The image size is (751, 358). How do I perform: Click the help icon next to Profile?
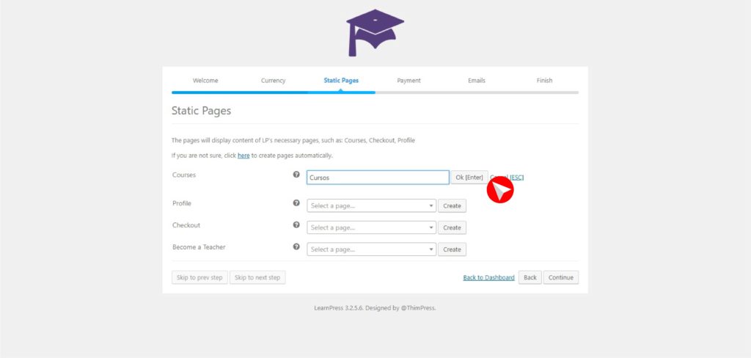(x=296, y=203)
